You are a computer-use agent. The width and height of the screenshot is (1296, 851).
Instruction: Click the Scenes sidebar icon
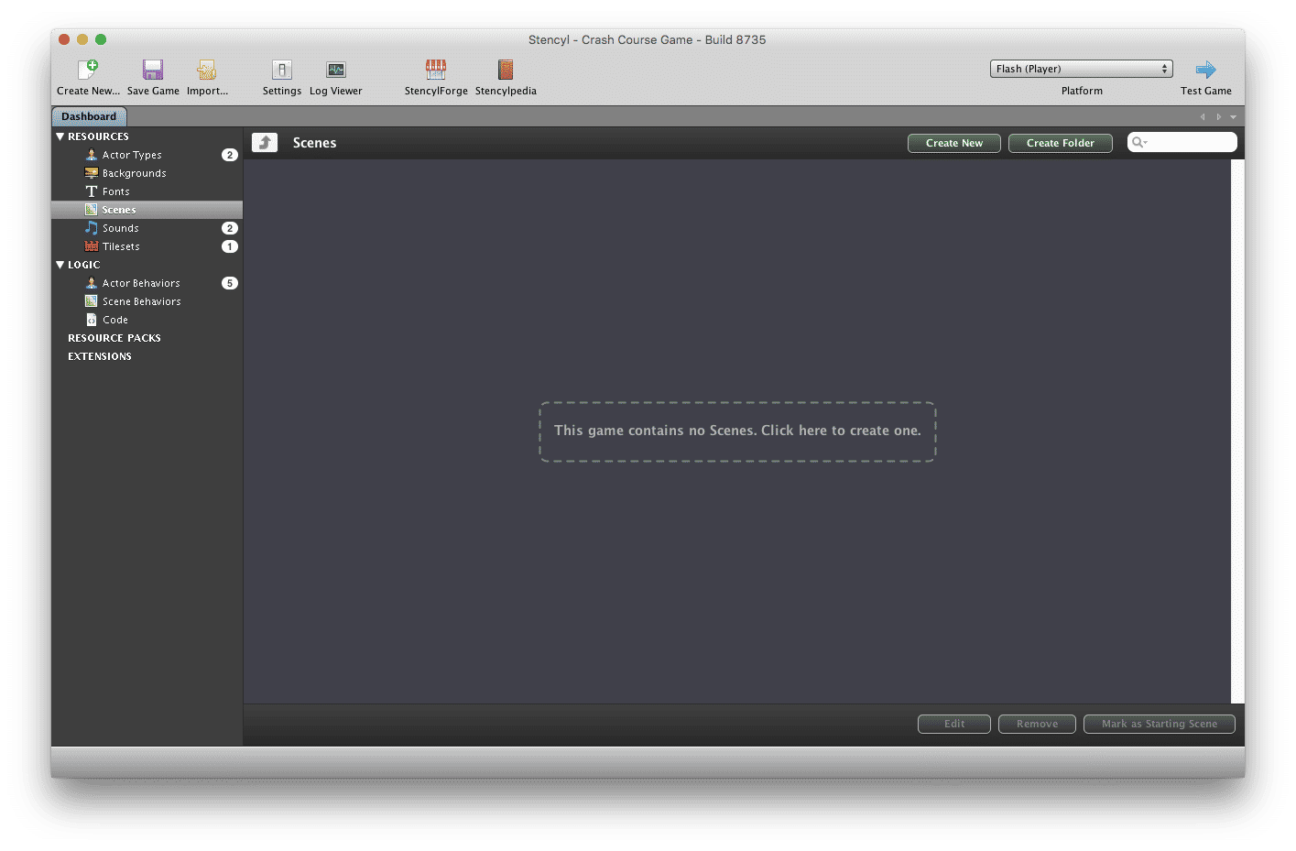point(92,210)
